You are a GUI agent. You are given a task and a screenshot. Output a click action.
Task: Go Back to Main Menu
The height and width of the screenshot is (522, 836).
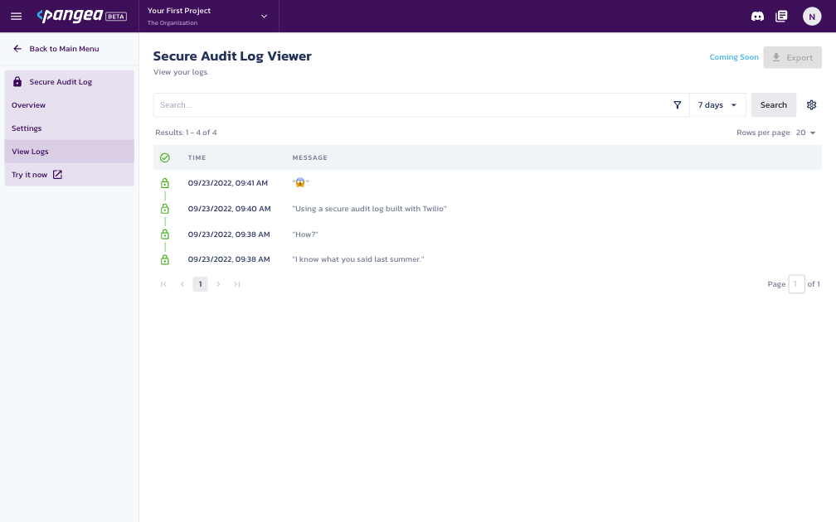coord(56,48)
